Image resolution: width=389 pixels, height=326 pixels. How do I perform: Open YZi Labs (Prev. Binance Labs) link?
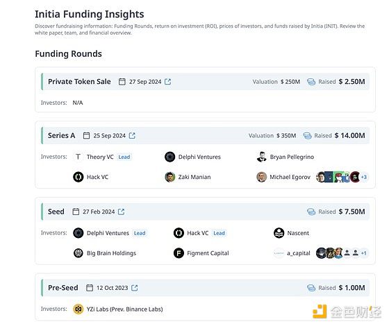(124, 309)
